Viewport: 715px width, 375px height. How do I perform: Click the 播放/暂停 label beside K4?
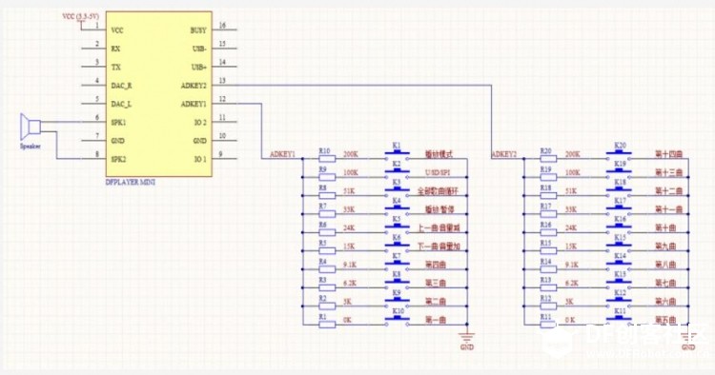tap(439, 209)
